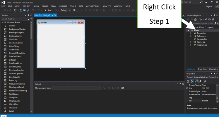Image resolution: width=219 pixels, height=117 pixels.
Task: Toggle Properties page view button
Action: [196, 81]
